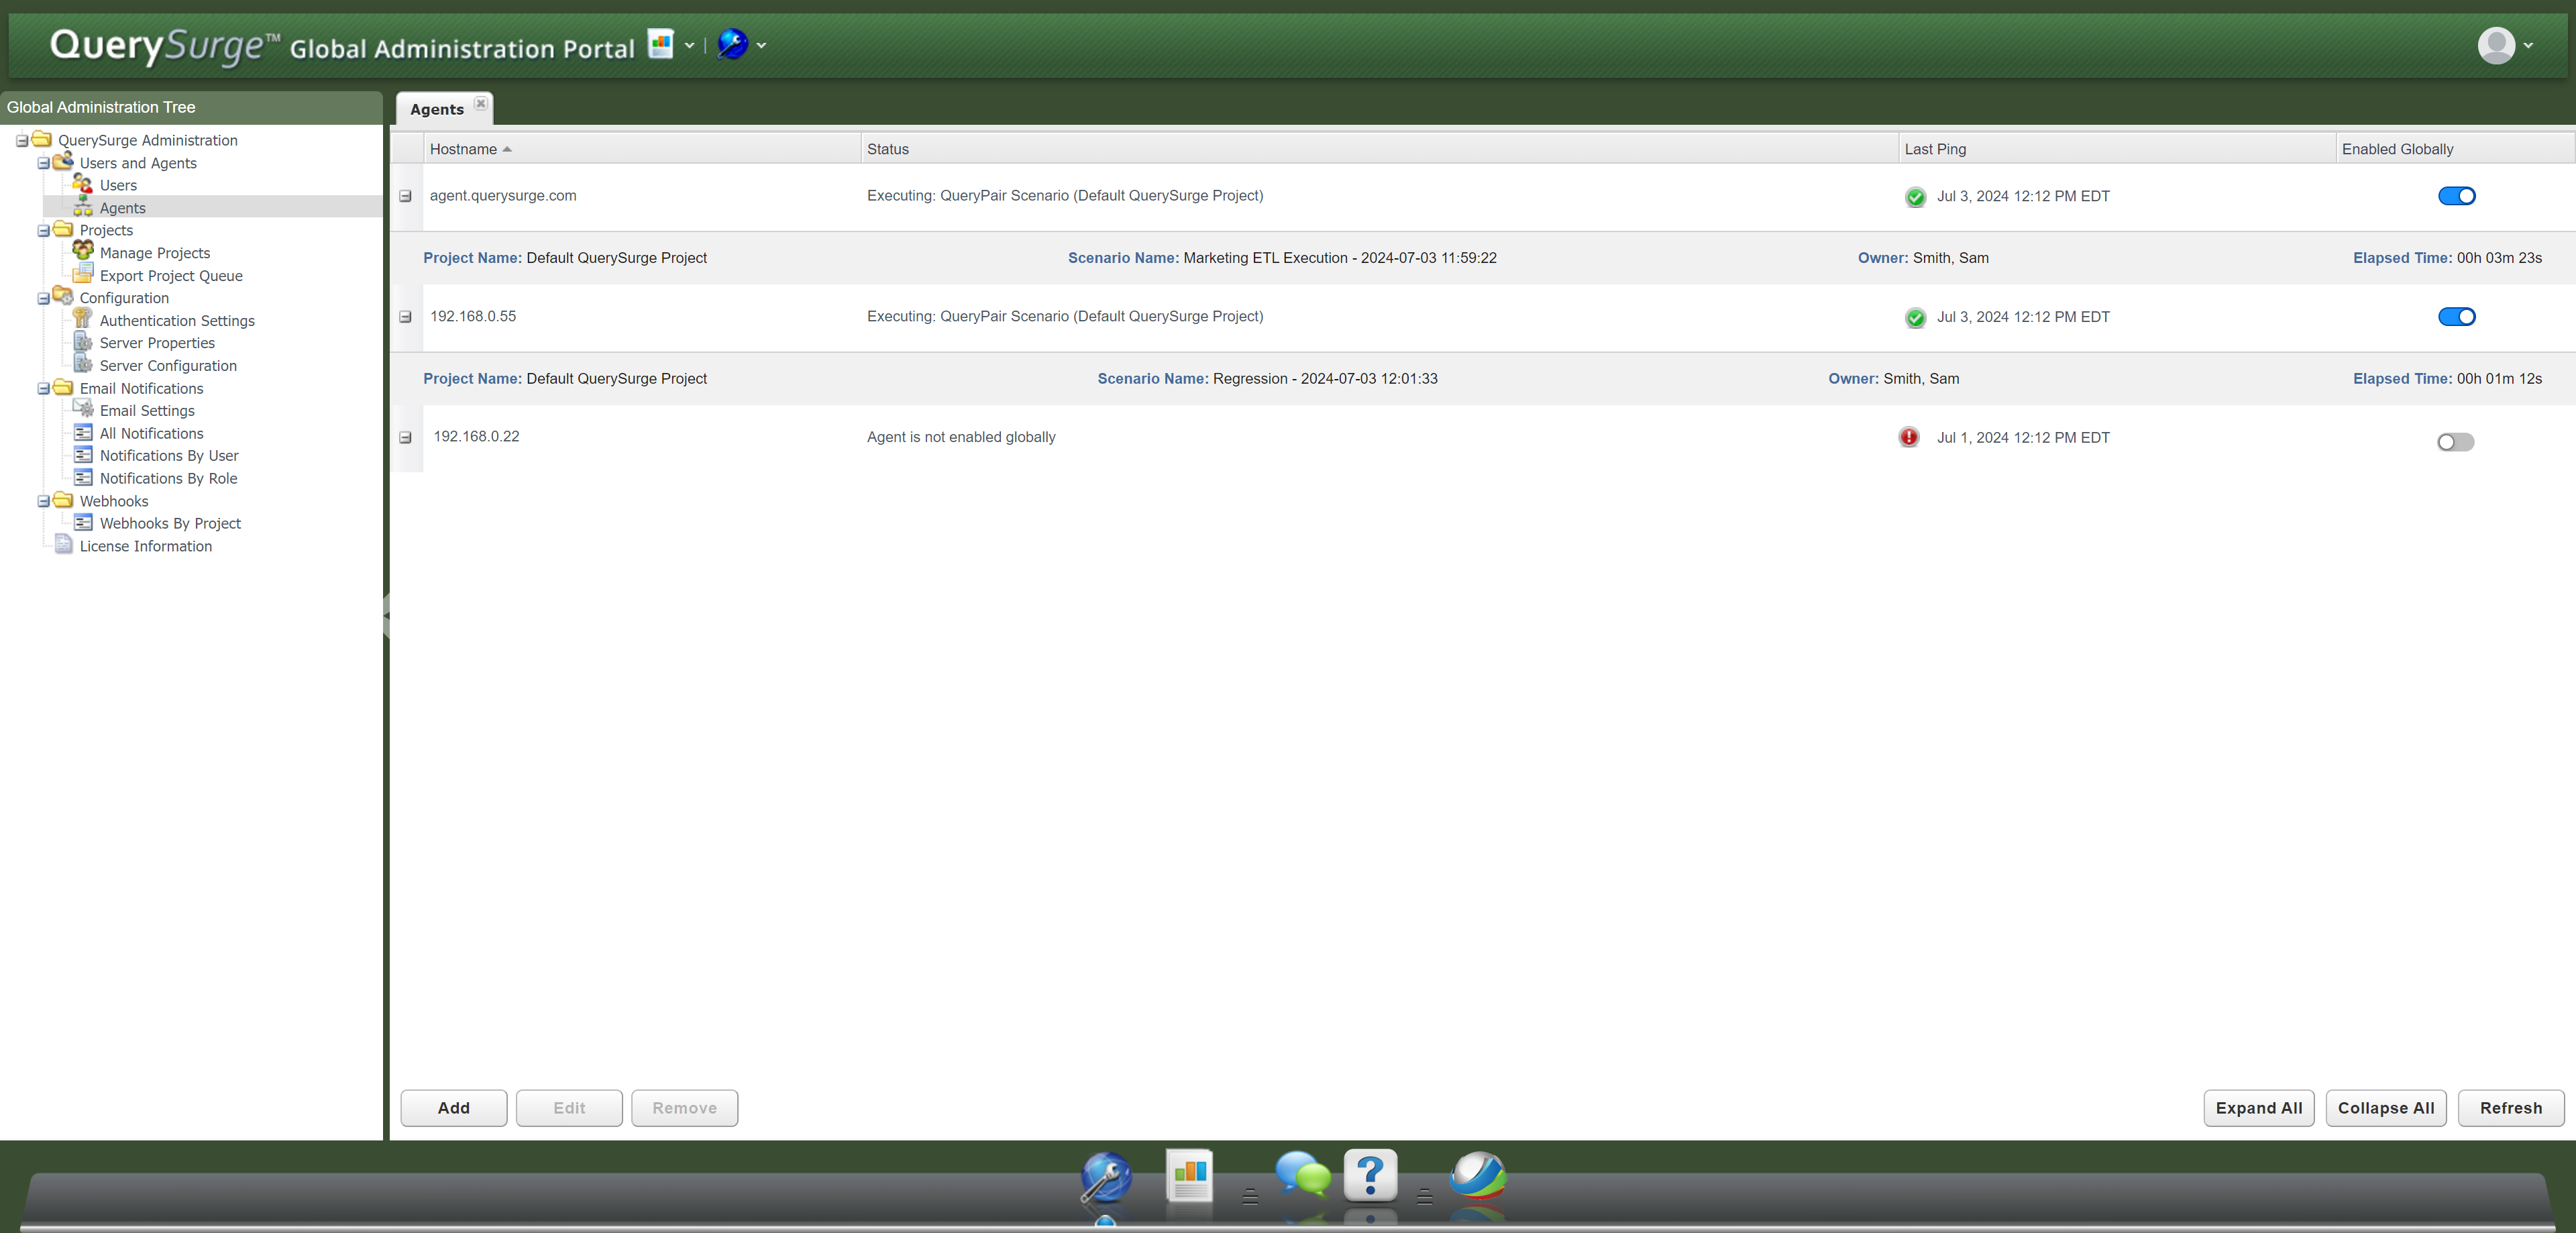Toggle the 192.168.0.22 row expander
Image resolution: width=2576 pixels, height=1233 pixels.
(x=405, y=438)
